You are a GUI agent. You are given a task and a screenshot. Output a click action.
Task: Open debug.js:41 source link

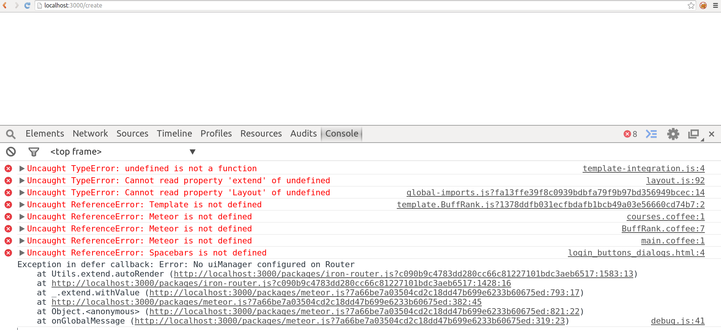pos(678,321)
